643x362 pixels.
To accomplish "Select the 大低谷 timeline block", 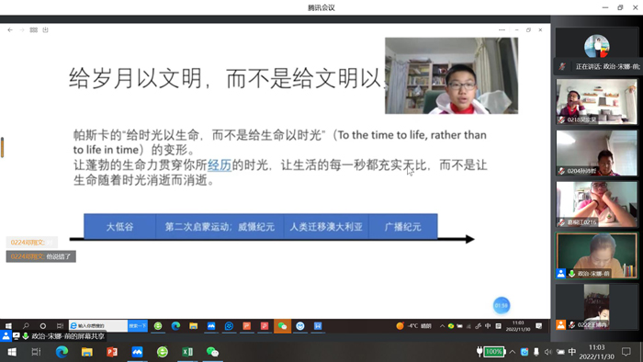I will coord(119,226).
